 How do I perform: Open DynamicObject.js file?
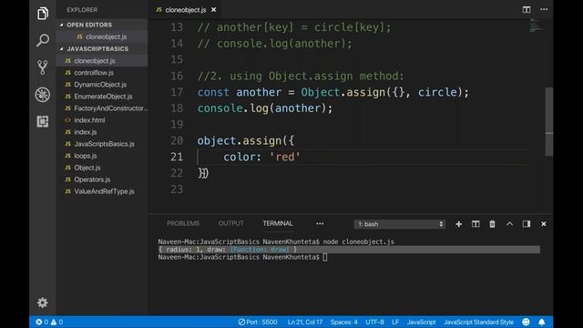[x=102, y=85]
